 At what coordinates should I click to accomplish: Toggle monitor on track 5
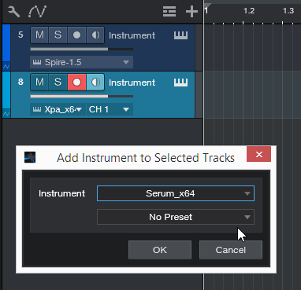click(95, 35)
